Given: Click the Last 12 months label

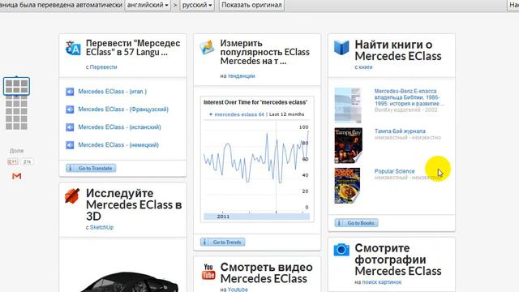Looking at the screenshot, I should pos(286,114).
